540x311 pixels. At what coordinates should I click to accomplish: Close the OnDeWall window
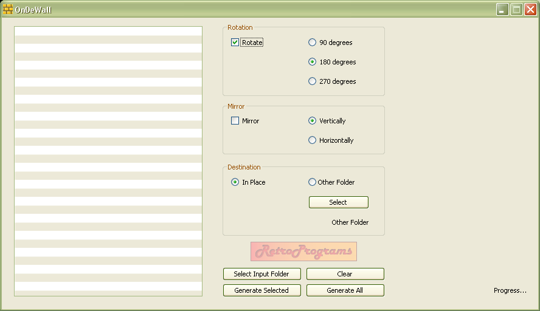pyautogui.click(x=530, y=9)
